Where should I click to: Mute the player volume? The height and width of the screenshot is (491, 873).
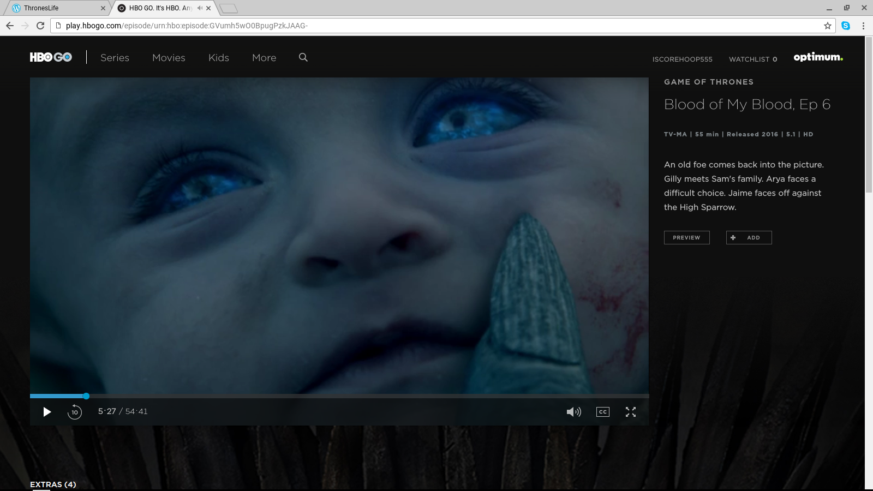[x=573, y=412]
